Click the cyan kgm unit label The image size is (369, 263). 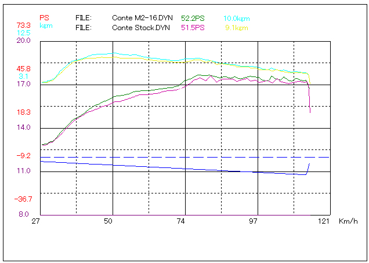[x=46, y=25]
